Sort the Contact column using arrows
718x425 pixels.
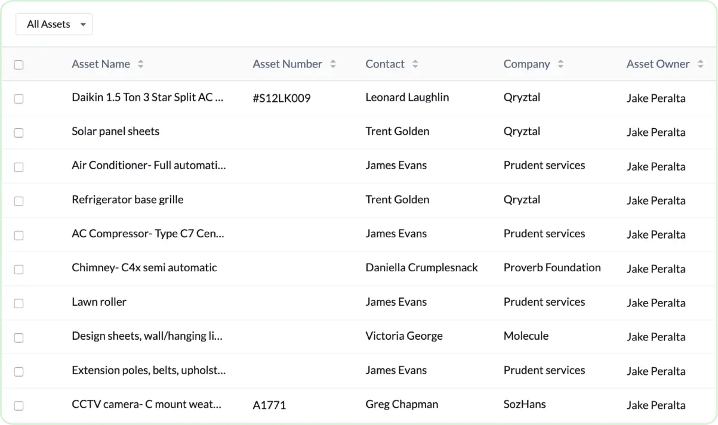click(415, 64)
